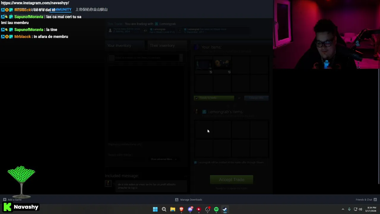The image size is (380, 214).
Task: Toggle the Ready to trade checkbox
Action: point(196,98)
